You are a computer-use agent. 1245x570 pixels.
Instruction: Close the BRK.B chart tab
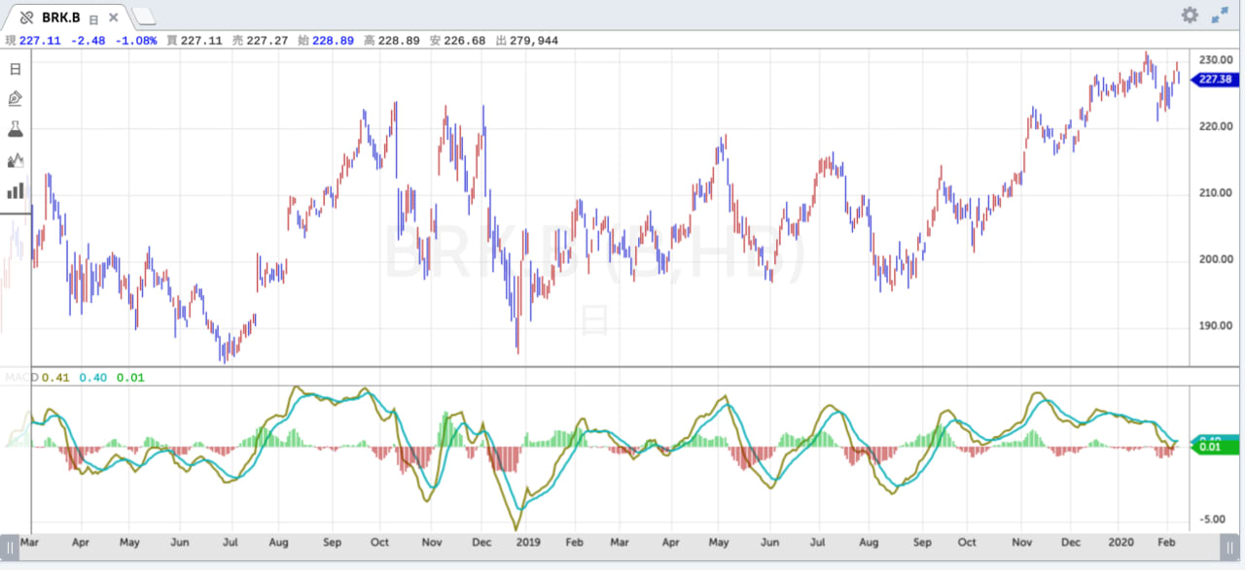point(114,17)
